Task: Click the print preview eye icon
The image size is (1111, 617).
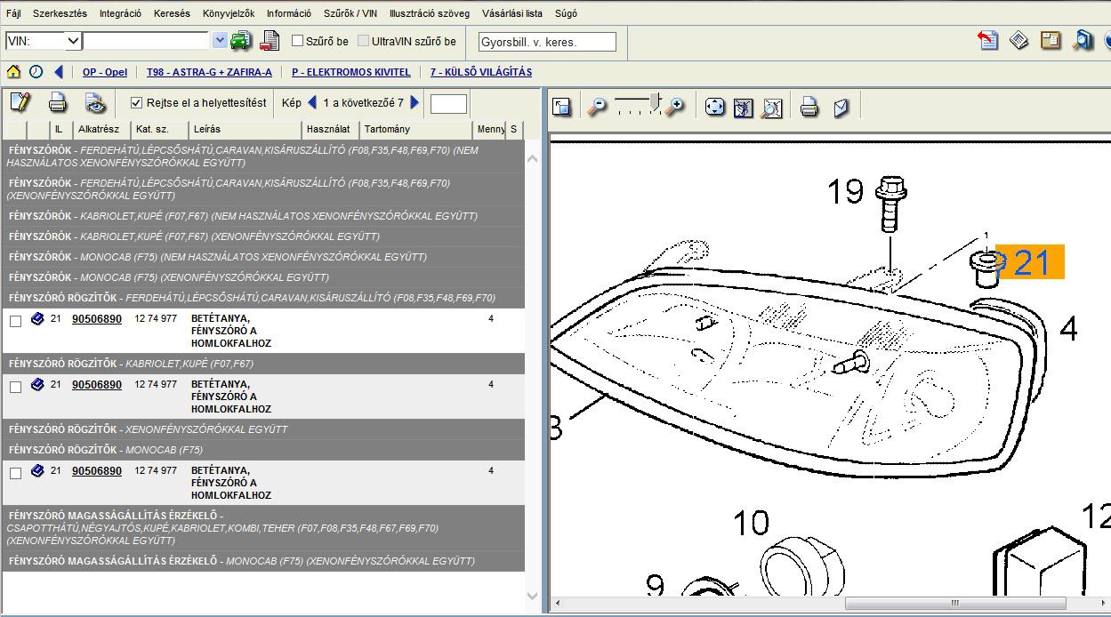Action: (96, 103)
